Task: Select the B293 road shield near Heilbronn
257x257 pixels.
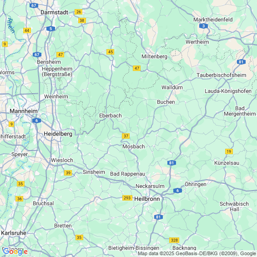Action: coord(127,198)
